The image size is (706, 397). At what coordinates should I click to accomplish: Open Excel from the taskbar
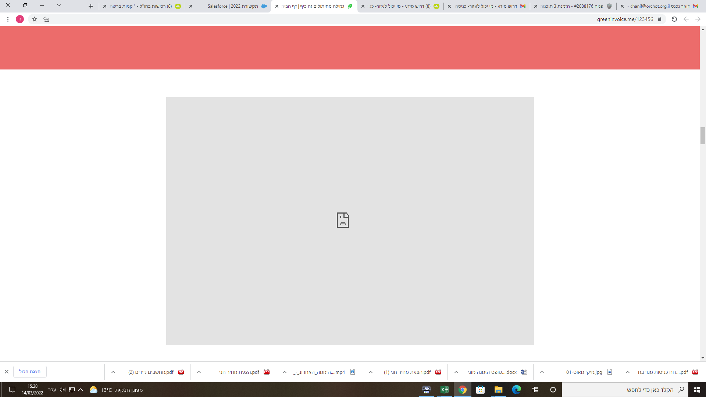[x=445, y=390]
